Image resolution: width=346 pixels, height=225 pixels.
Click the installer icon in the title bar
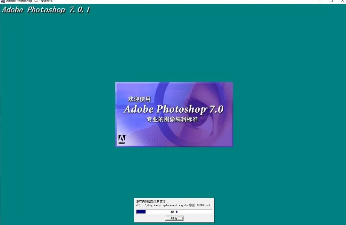(3, 1)
